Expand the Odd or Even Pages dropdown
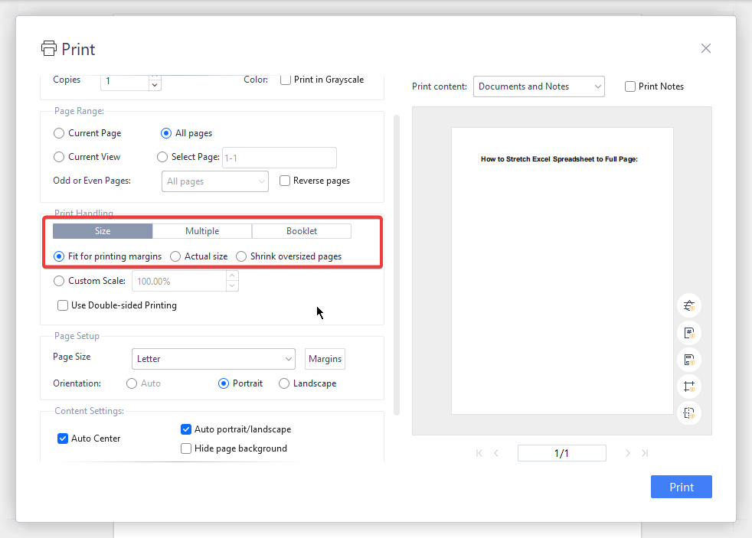This screenshot has width=752, height=538. click(x=214, y=181)
